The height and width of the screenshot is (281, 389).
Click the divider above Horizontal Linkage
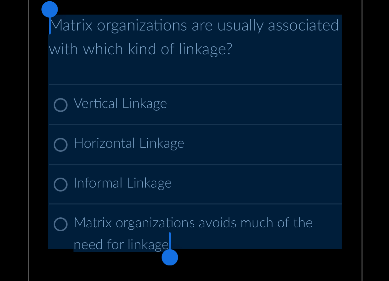click(195, 125)
